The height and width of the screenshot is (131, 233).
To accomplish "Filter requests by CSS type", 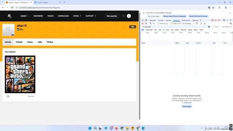I will click(160, 30).
